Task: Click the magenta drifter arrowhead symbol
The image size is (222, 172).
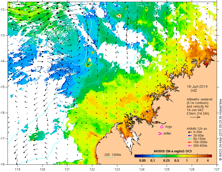Action: click(x=160, y=133)
